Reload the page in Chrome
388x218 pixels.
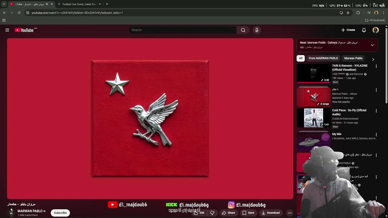[x=19, y=13]
